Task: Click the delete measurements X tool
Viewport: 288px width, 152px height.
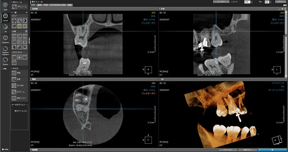Action: tap(25, 47)
